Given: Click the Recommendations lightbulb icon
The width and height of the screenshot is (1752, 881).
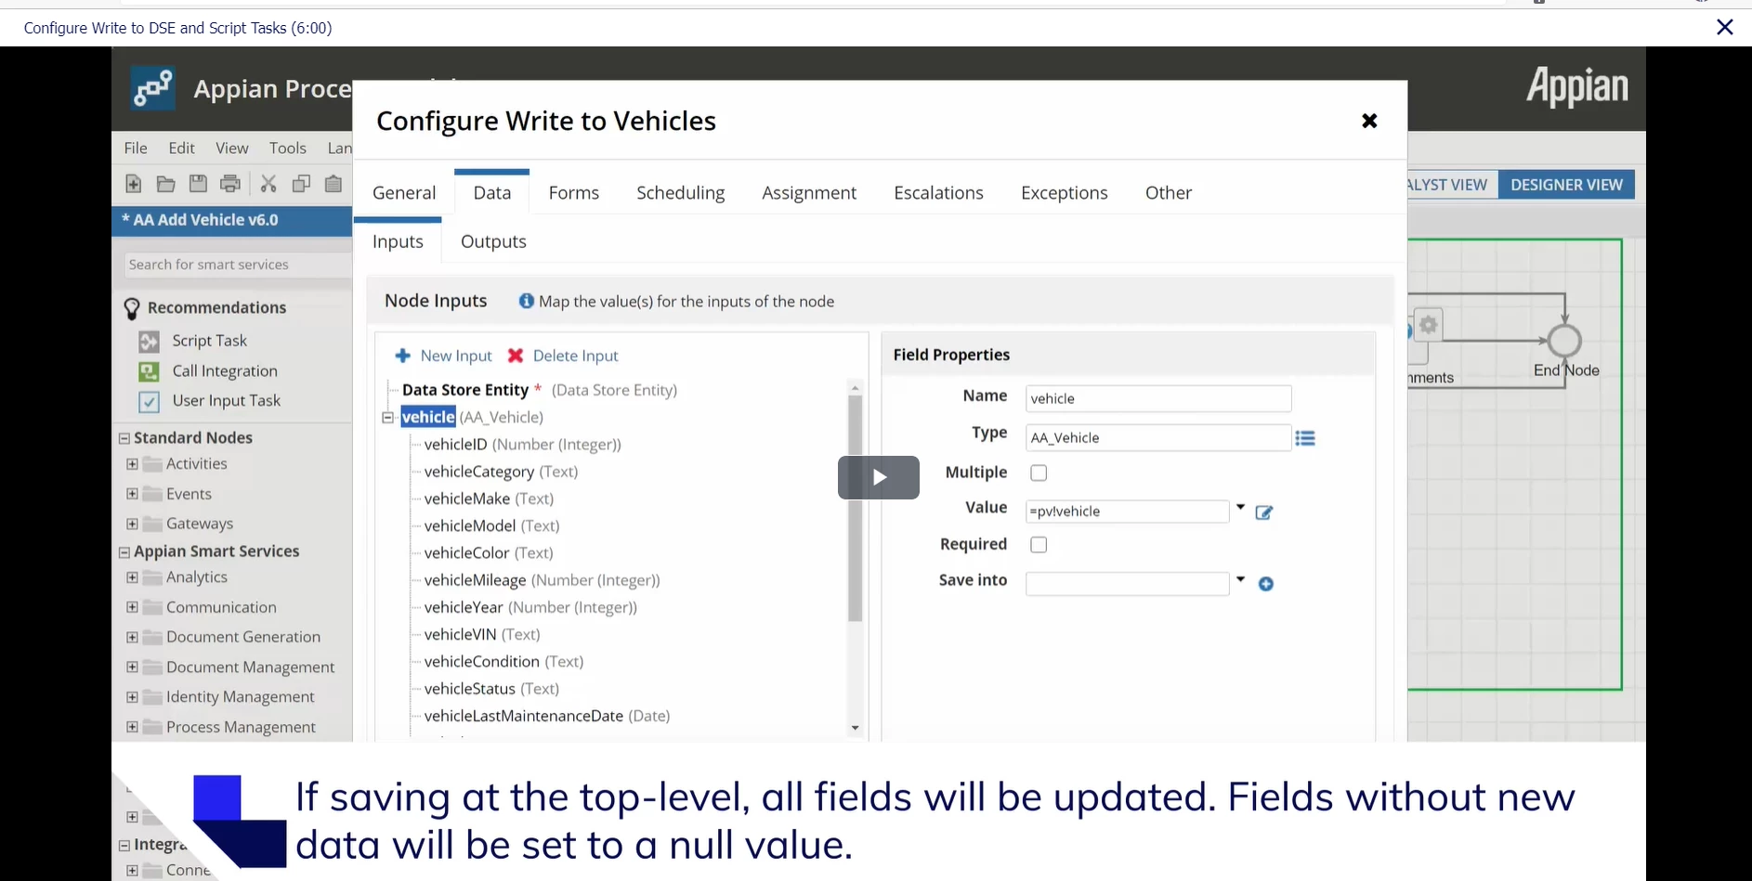Looking at the screenshot, I should point(132,308).
